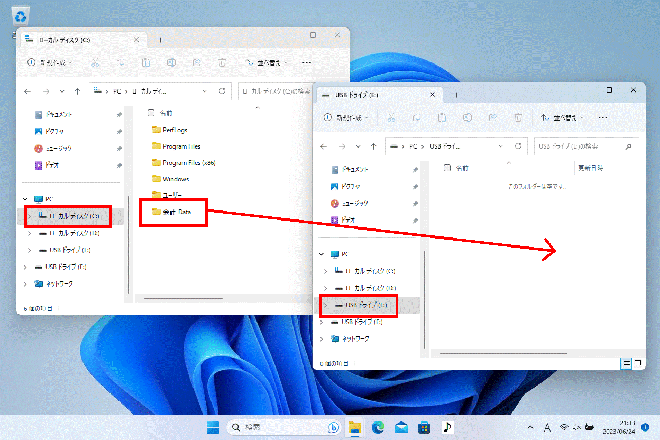Image resolution: width=660 pixels, height=440 pixels.
Task: Open 新規作成 dropdown in Local Disk C window
Action: 49,62
